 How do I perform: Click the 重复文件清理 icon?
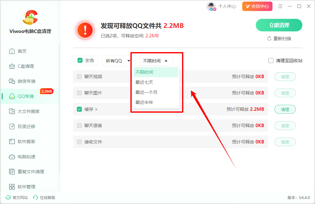pos(12,172)
